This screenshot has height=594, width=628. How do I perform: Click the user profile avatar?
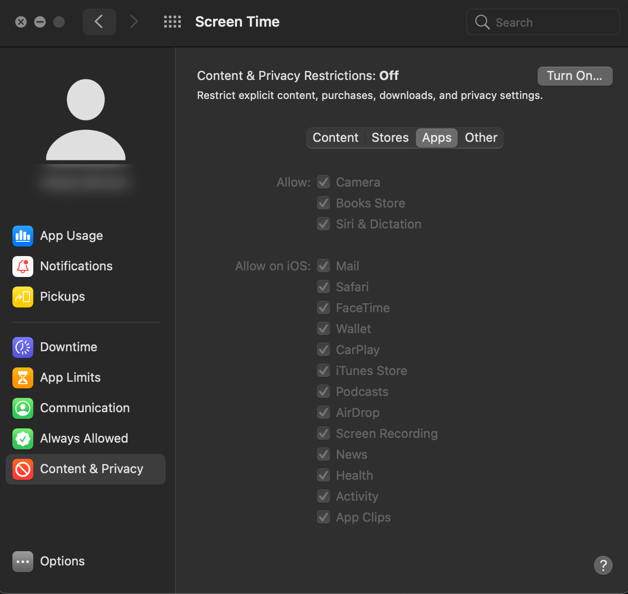click(86, 119)
